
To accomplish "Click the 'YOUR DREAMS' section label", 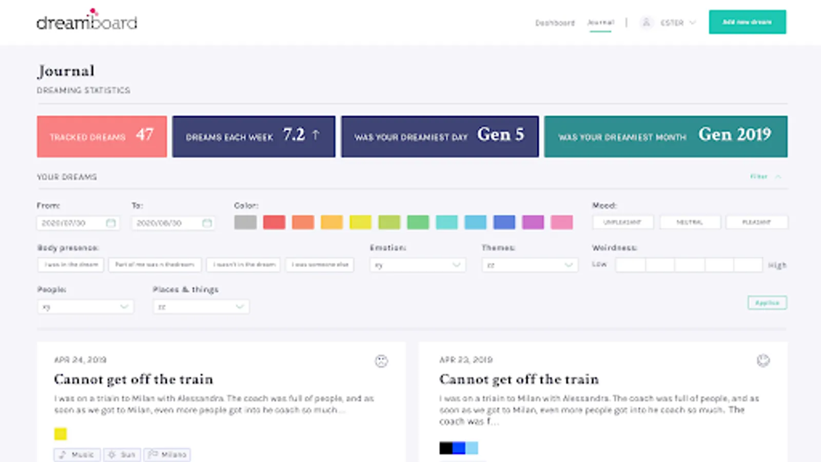I will [67, 177].
